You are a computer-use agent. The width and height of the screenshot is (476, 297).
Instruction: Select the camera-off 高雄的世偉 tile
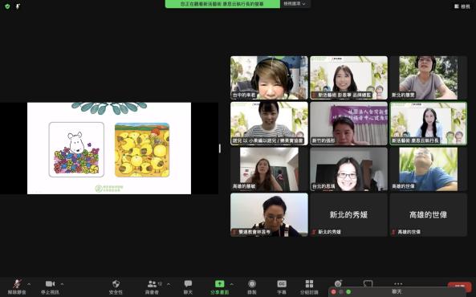[x=429, y=214]
